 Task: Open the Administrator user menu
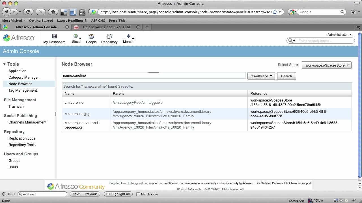click(x=340, y=35)
